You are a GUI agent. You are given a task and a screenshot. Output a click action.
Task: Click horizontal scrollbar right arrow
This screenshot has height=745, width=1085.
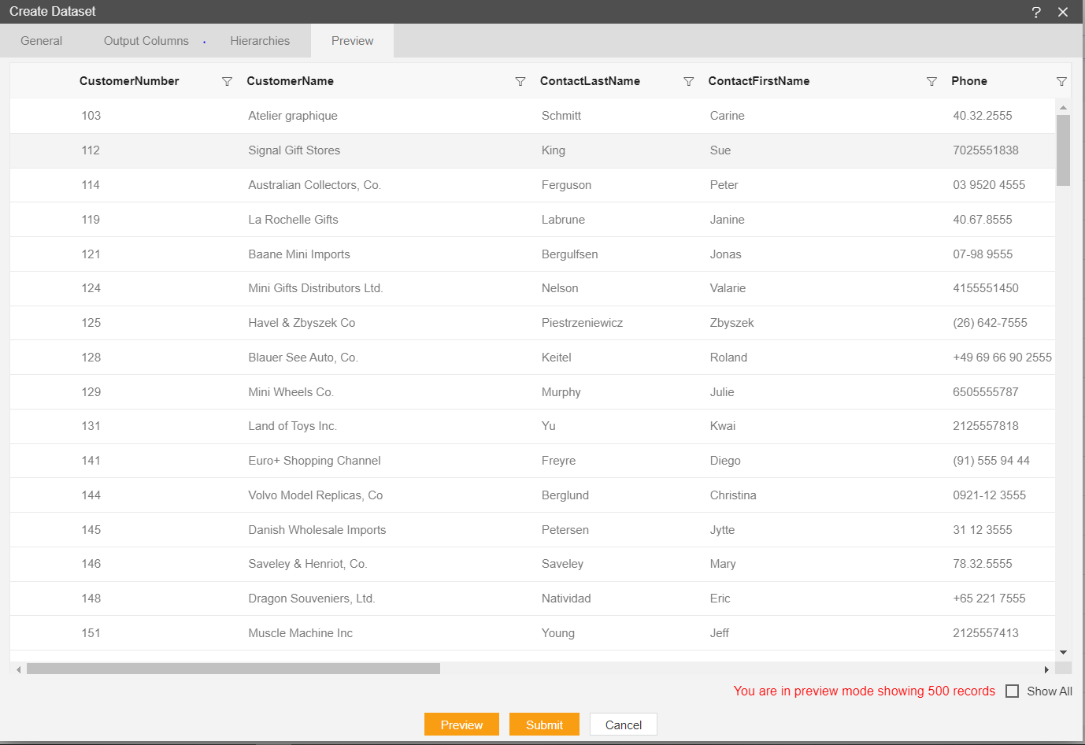pos(1046,669)
